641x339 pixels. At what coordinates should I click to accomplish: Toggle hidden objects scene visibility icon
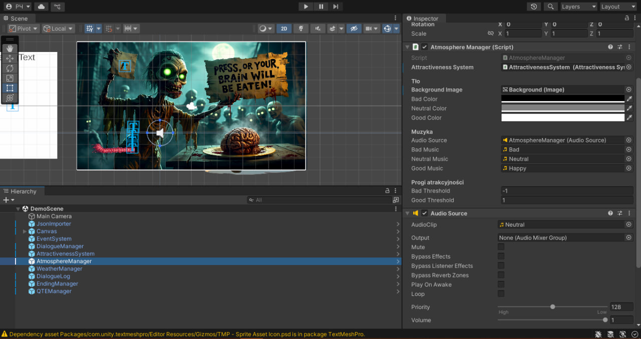[354, 28]
